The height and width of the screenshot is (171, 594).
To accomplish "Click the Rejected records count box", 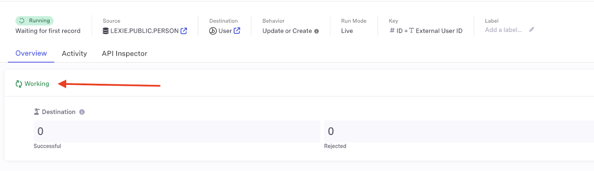I will [x=459, y=131].
